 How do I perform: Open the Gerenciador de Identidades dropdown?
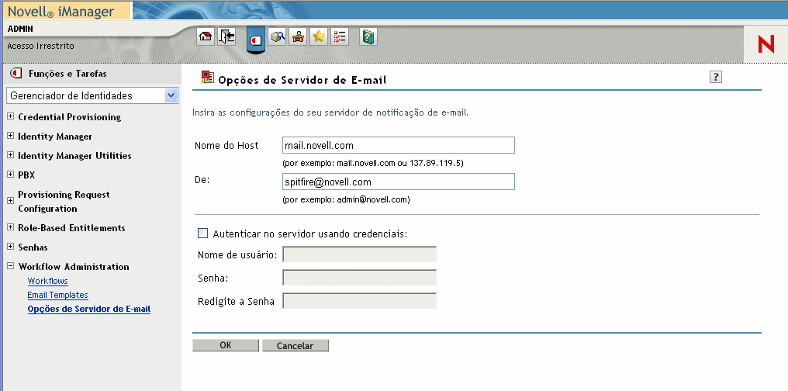click(x=92, y=95)
